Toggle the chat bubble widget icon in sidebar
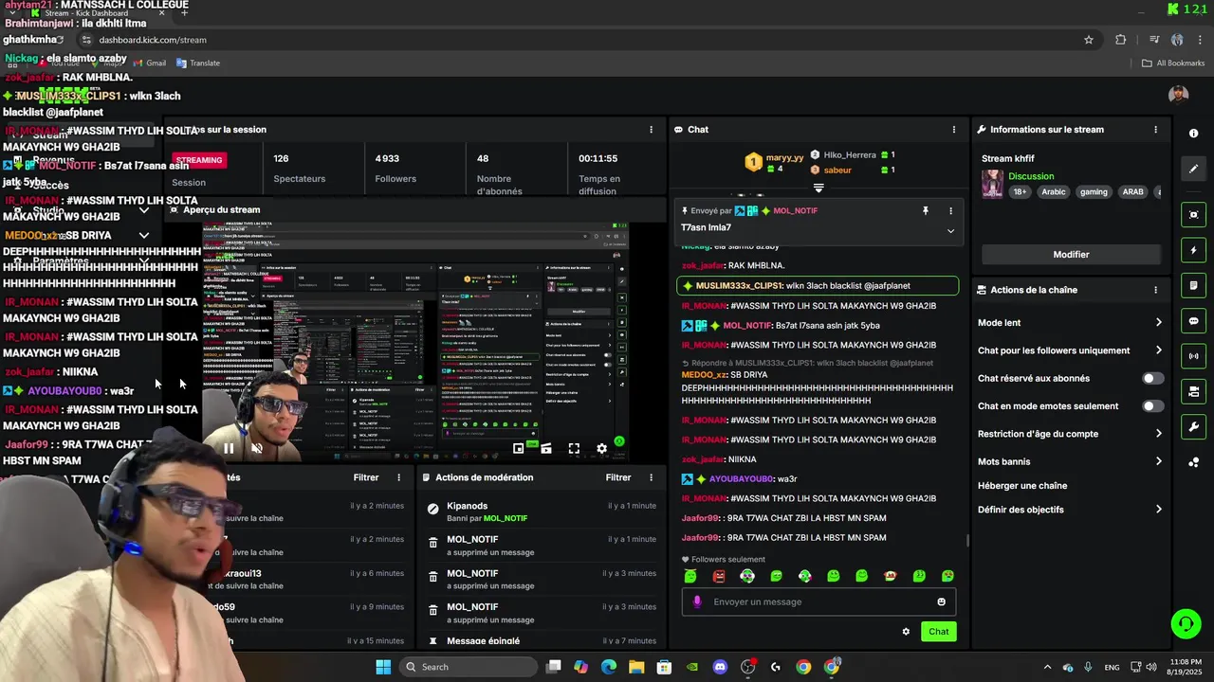 1194,321
